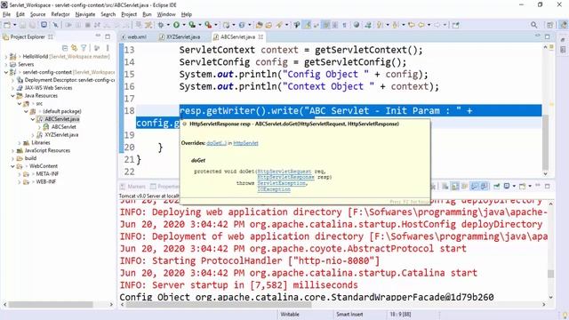The width and height of the screenshot is (569, 320).
Task: Toggle Show Console on standard output change
Action: tap(474, 186)
